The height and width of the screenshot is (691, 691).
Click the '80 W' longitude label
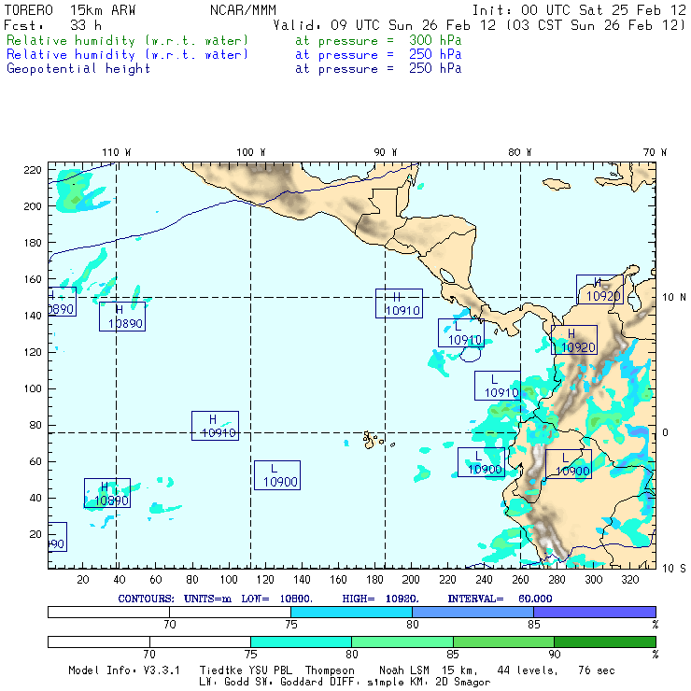coord(519,152)
